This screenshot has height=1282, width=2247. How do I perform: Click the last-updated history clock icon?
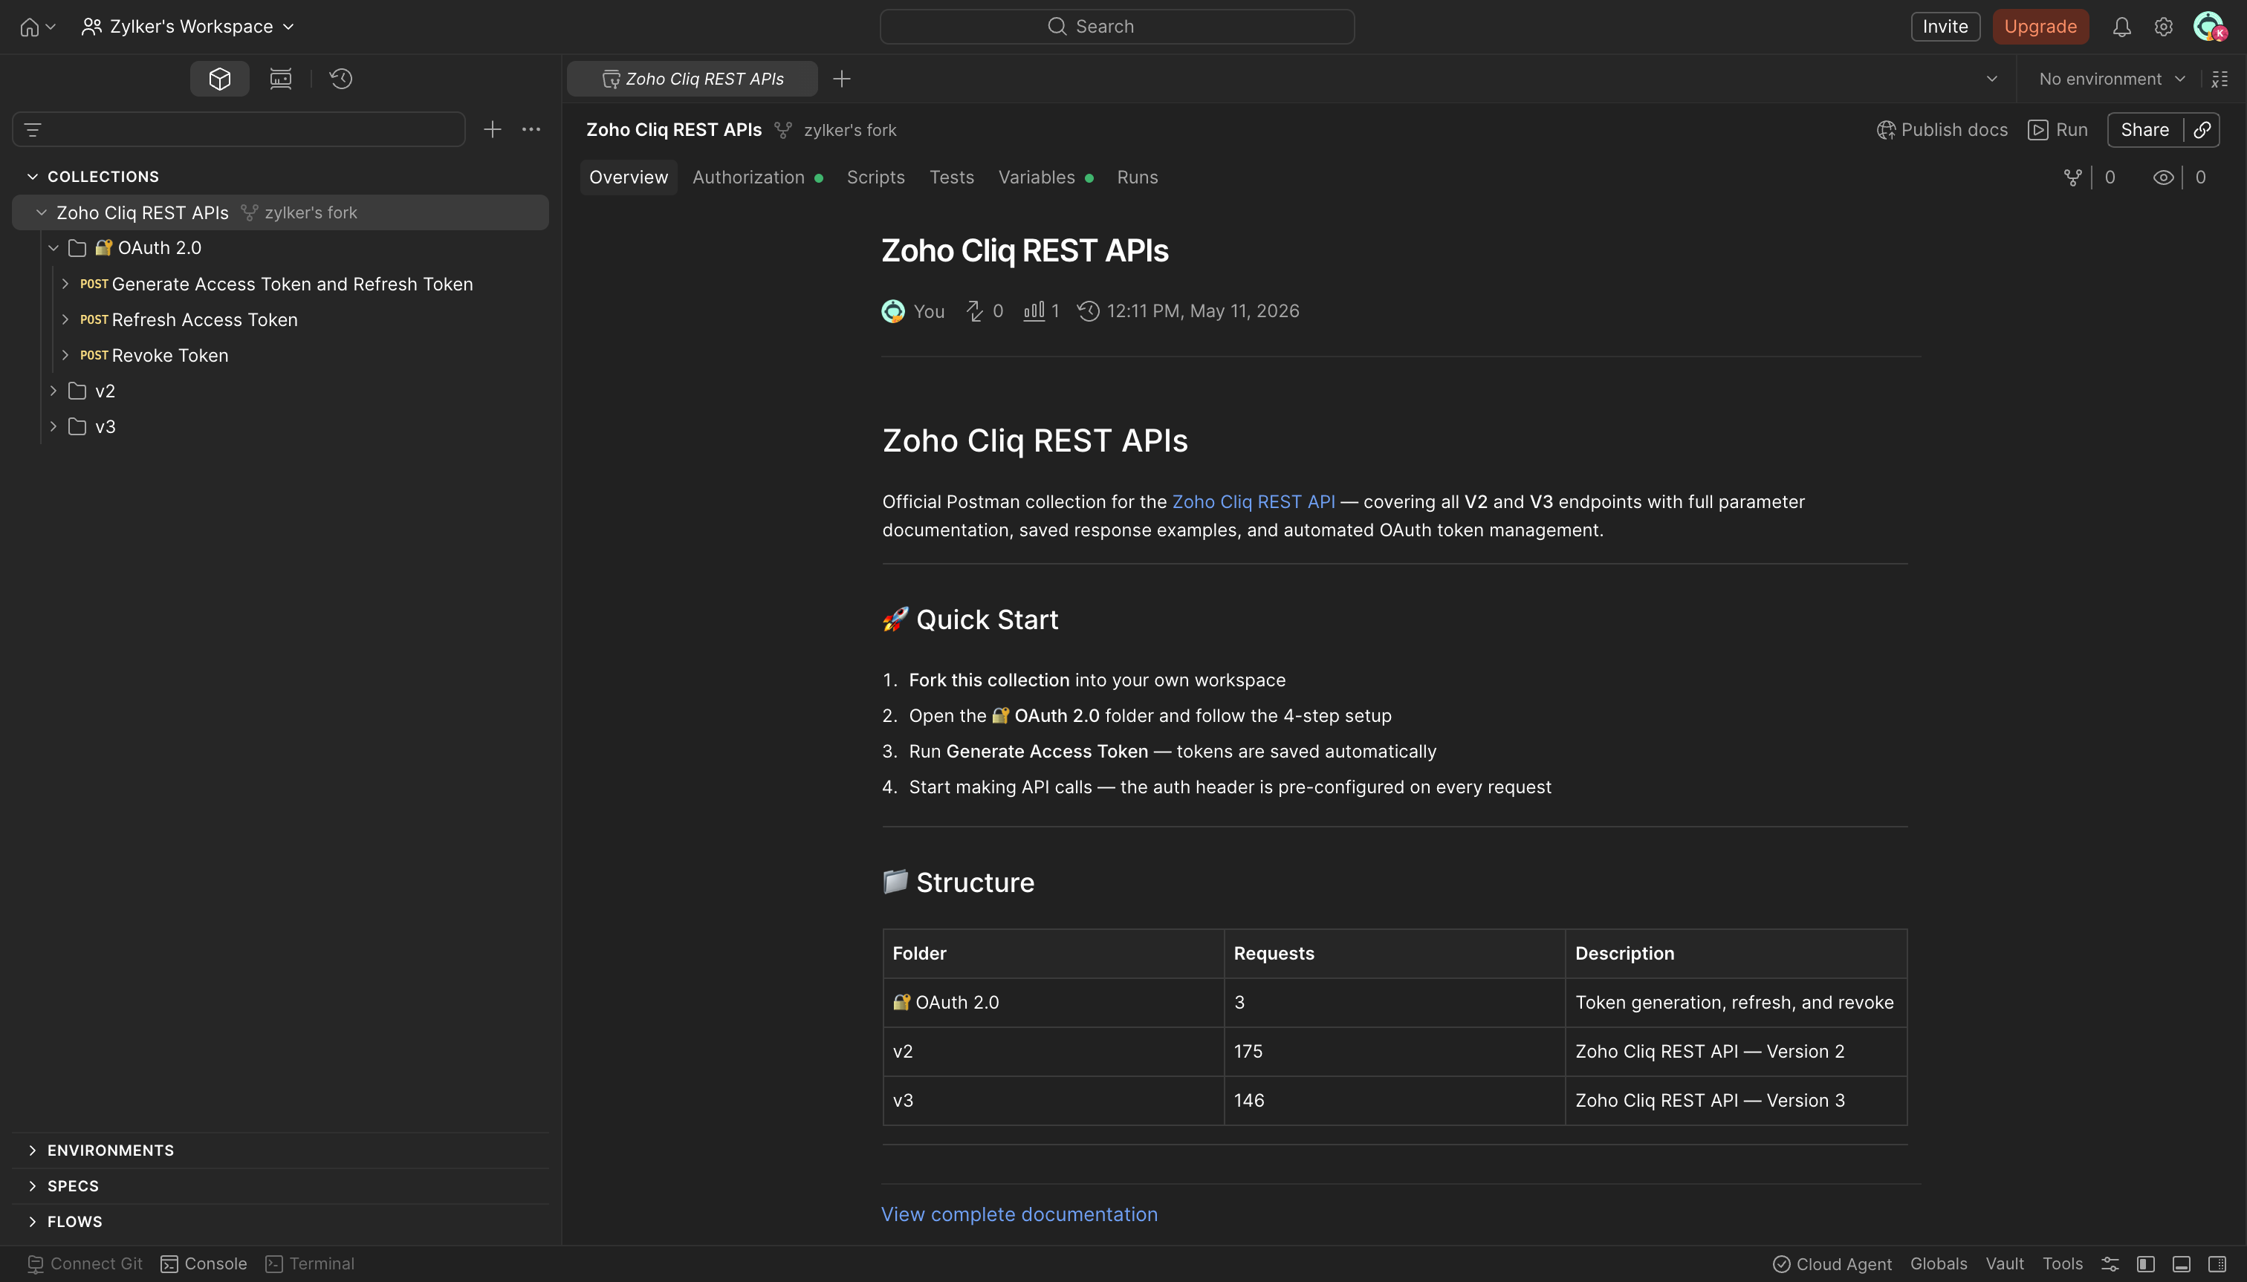click(1089, 312)
